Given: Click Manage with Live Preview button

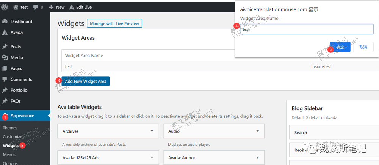Looking at the screenshot, I should click(114, 23).
